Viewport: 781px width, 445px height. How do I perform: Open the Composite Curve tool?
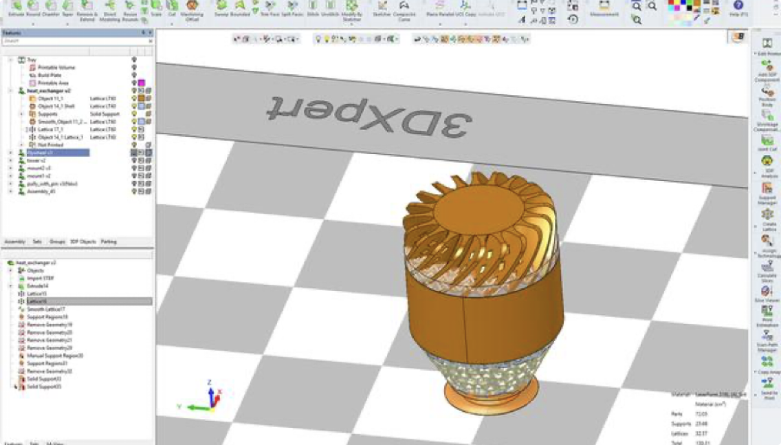404,10
